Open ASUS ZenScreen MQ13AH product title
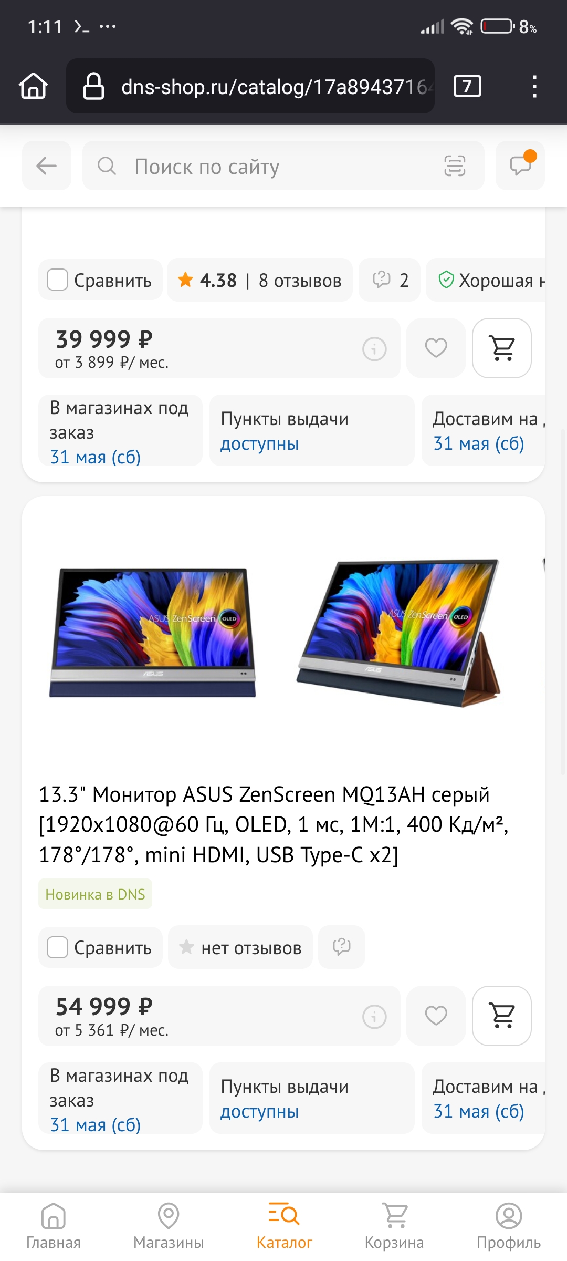 click(274, 824)
